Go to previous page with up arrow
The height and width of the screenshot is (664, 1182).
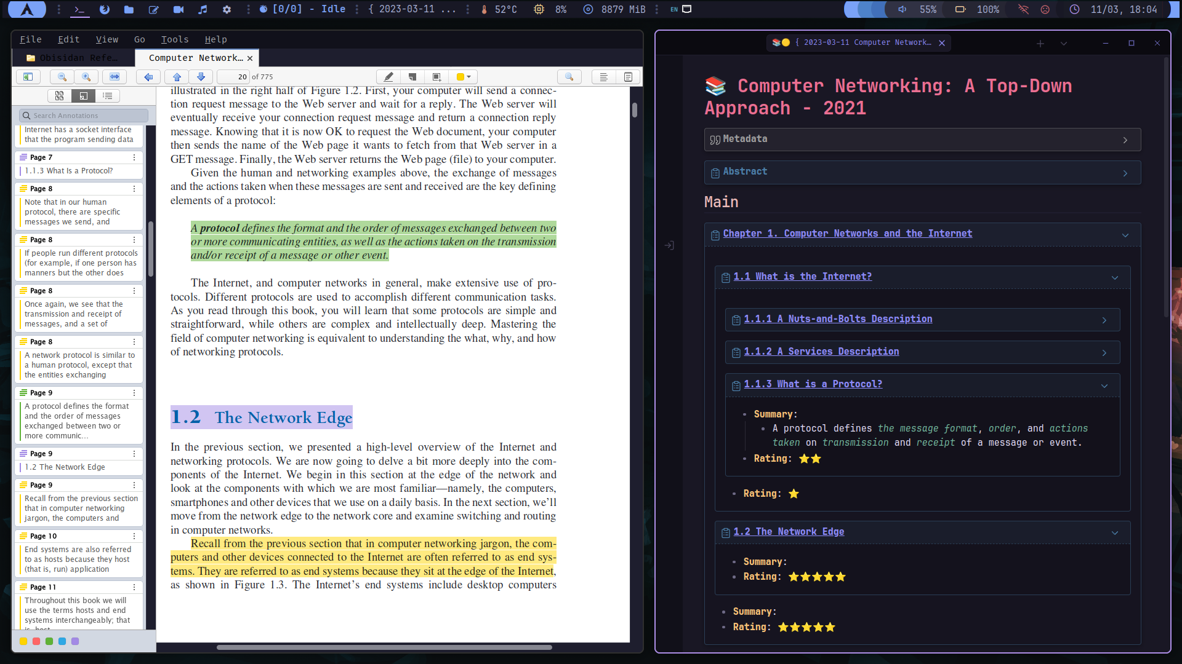coord(177,77)
